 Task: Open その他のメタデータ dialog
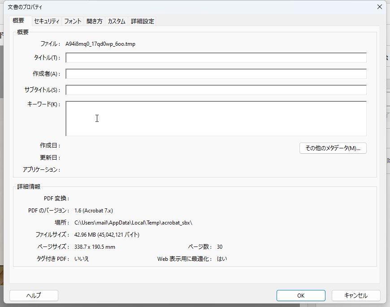point(333,148)
